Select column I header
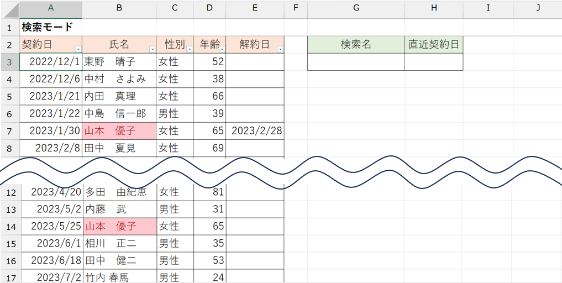562x283 pixels. [488, 9]
